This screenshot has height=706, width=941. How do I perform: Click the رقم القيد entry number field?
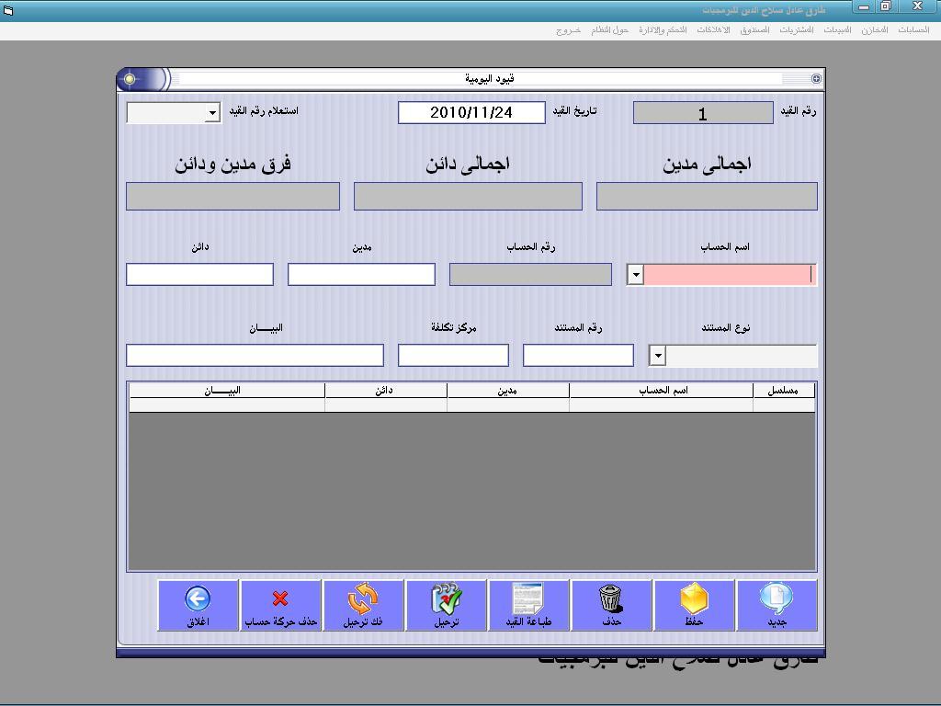pos(703,112)
